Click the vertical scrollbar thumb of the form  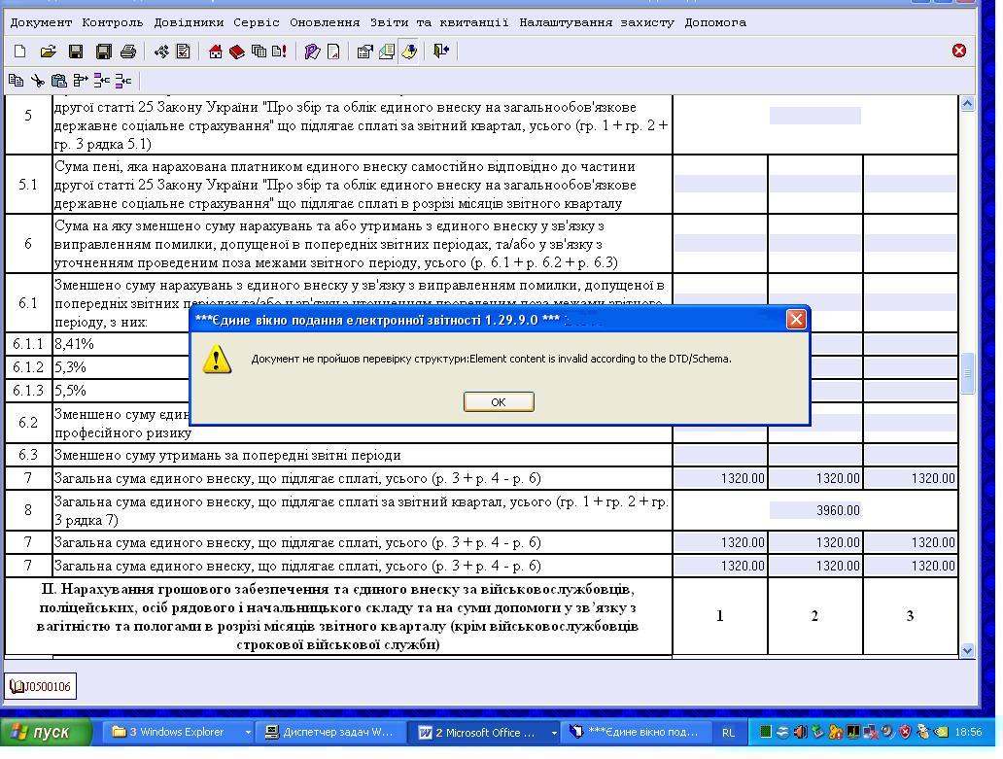(967, 373)
